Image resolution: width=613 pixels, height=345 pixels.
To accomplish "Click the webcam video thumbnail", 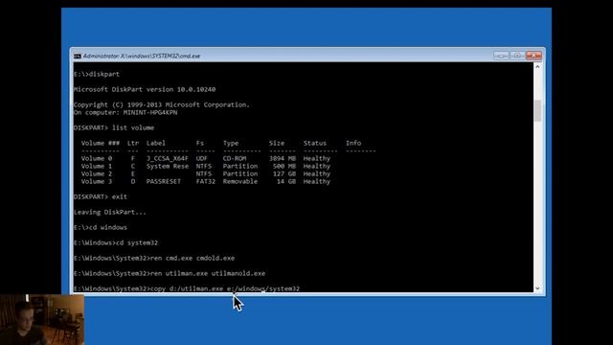I will pos(42,319).
